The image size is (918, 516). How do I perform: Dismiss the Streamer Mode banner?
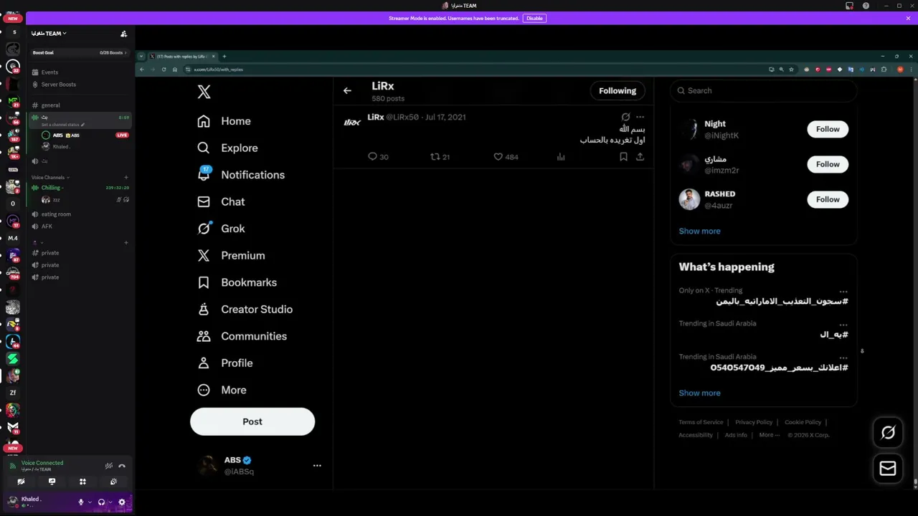908,18
